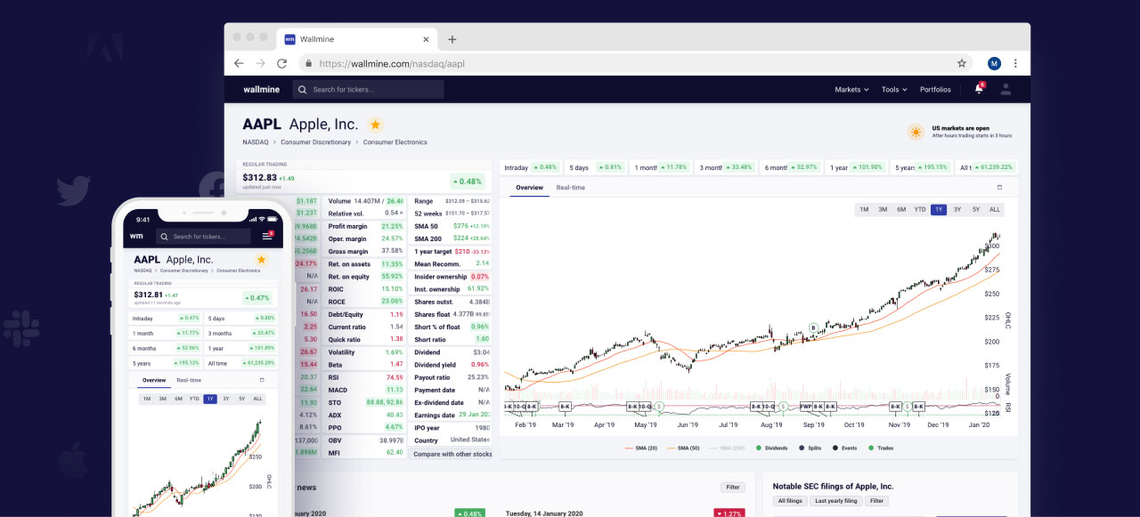Viewport: 1140px width, 517px height.
Task: Bookmark page with address bar star
Action: click(x=962, y=63)
